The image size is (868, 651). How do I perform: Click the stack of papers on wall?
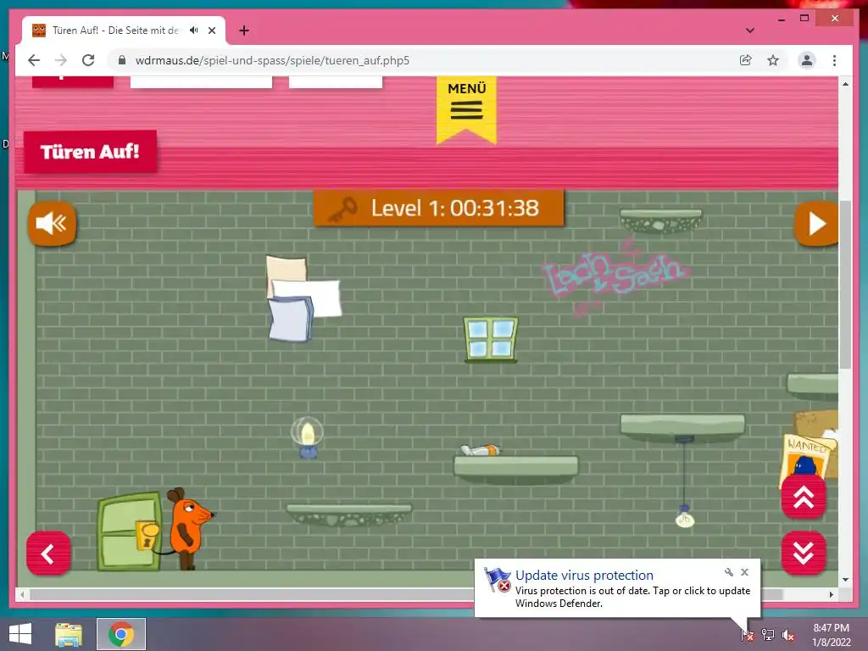[303, 298]
